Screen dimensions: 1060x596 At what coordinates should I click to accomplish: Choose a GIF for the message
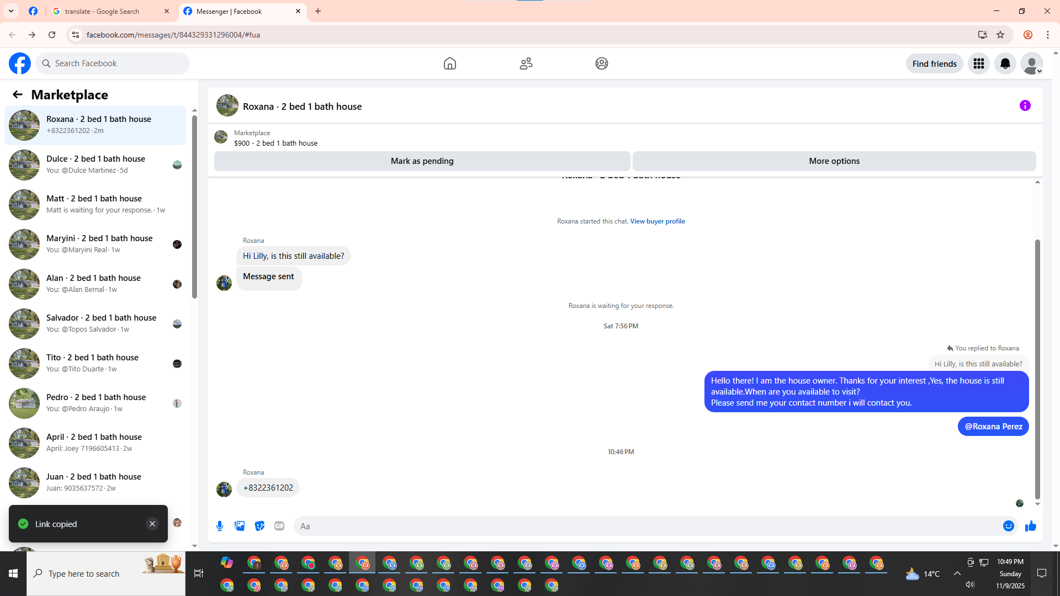click(279, 526)
